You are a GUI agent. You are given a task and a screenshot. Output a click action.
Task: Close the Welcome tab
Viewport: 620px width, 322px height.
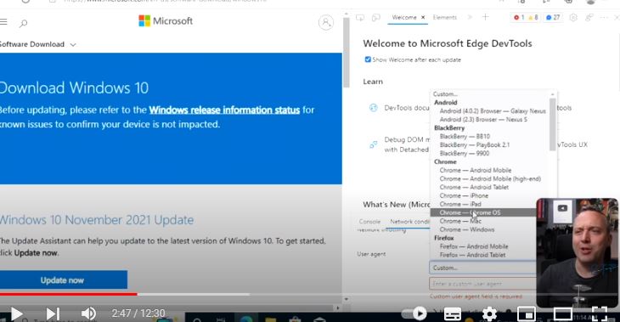click(423, 17)
